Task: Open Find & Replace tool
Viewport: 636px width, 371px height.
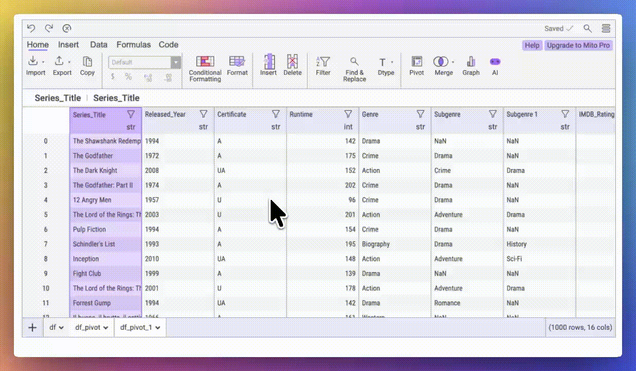Action: (355, 68)
